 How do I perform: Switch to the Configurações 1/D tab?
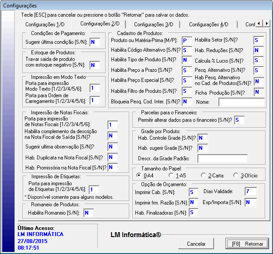[x=45, y=24]
